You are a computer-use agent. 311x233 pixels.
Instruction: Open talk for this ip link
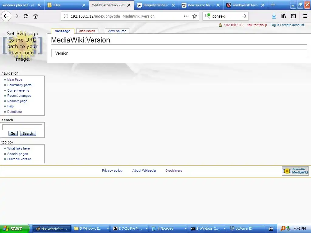pos(257,25)
